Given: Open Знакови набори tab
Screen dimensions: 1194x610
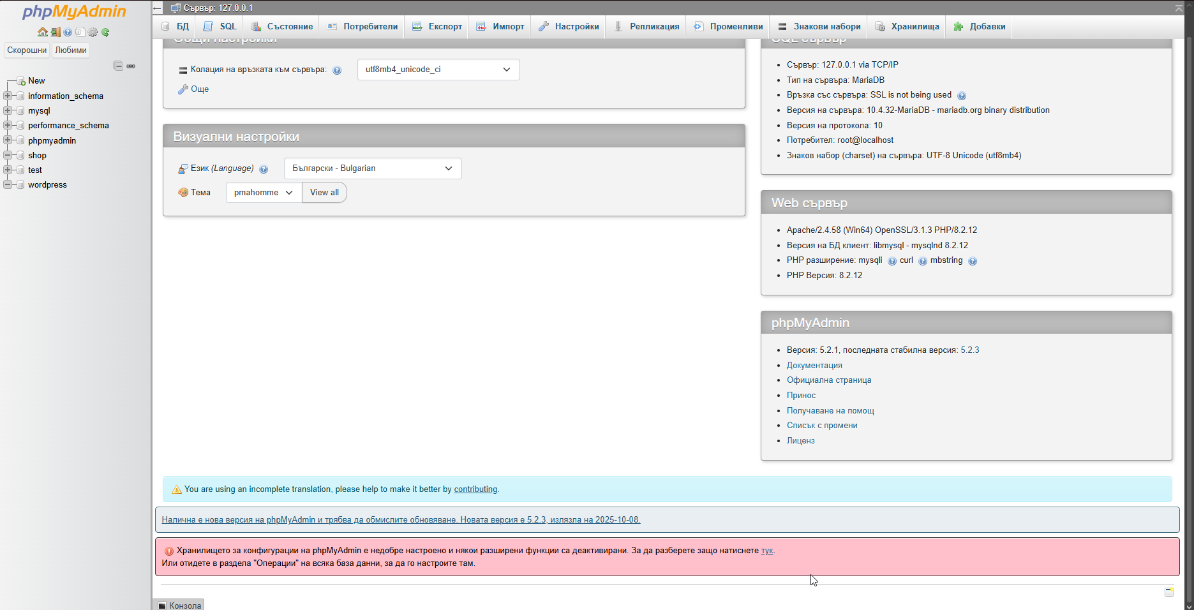Looking at the screenshot, I should click(819, 26).
